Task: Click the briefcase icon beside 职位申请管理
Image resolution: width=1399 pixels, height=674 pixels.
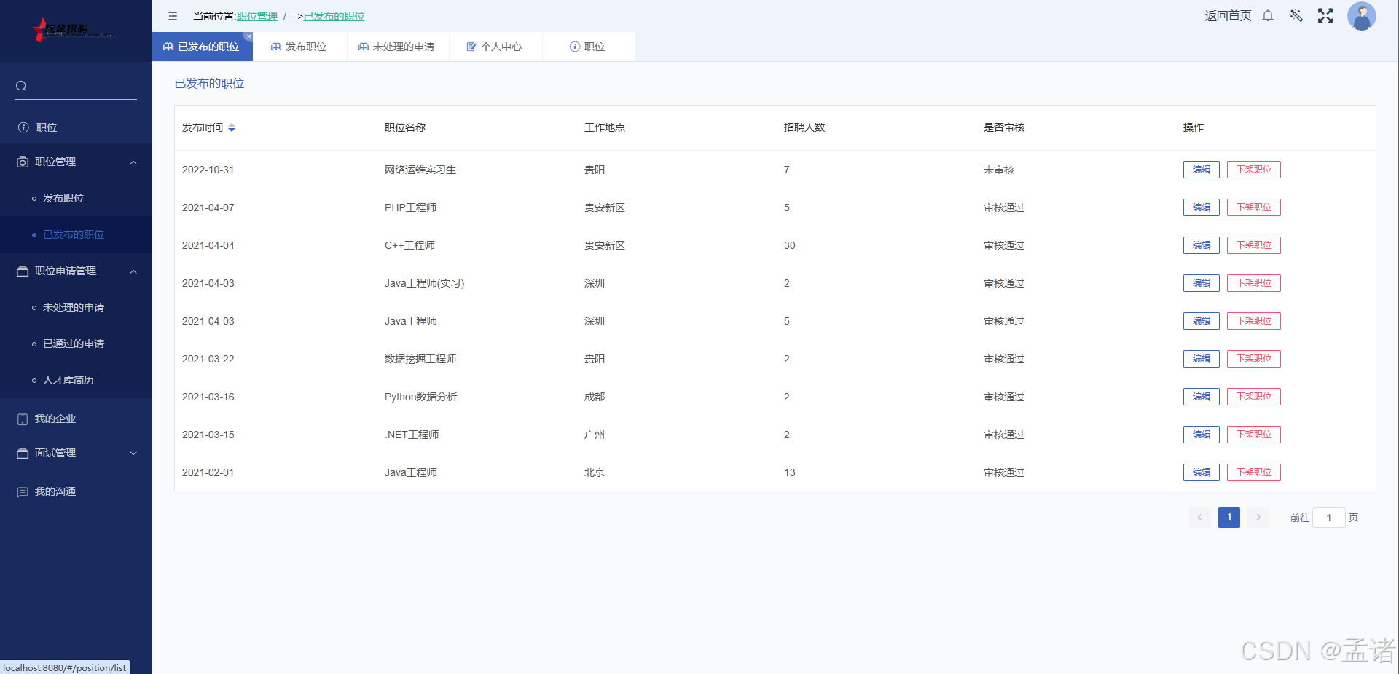Action: [x=23, y=271]
